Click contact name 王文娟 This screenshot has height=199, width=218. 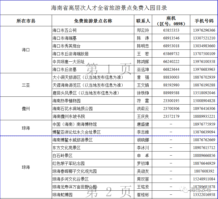click(x=143, y=85)
